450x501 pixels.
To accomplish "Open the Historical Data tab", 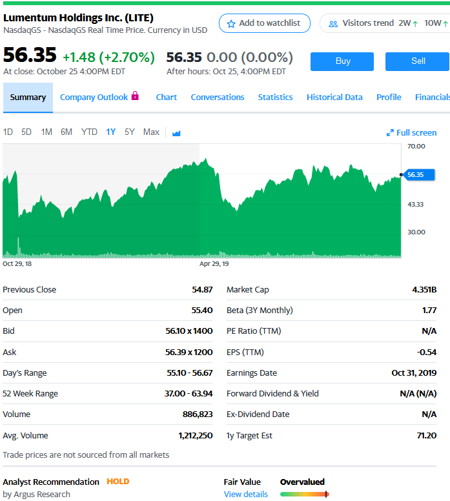I will click(x=334, y=97).
